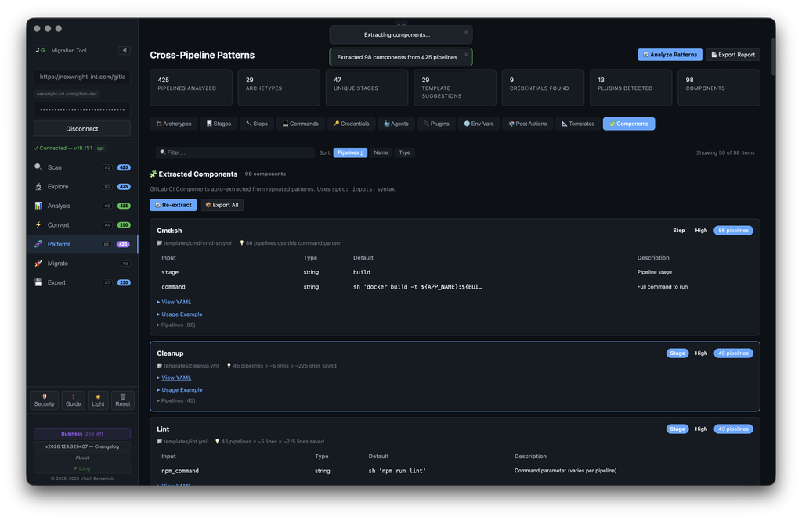Click the 425 Pipelines Analyzed stat card
Viewport: 802px width, 520px height.
[x=191, y=88]
